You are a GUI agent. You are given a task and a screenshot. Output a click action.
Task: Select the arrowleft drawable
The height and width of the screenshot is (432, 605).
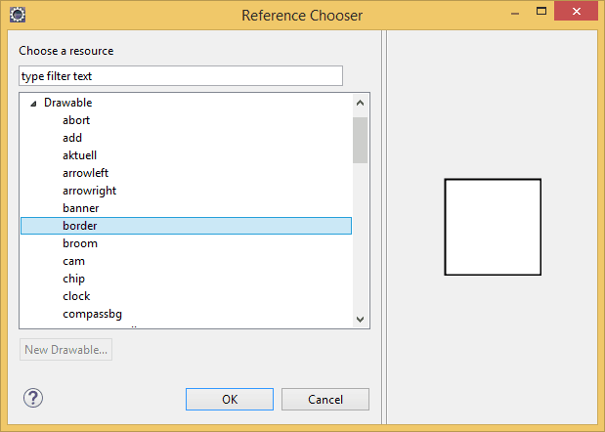pyautogui.click(x=85, y=173)
